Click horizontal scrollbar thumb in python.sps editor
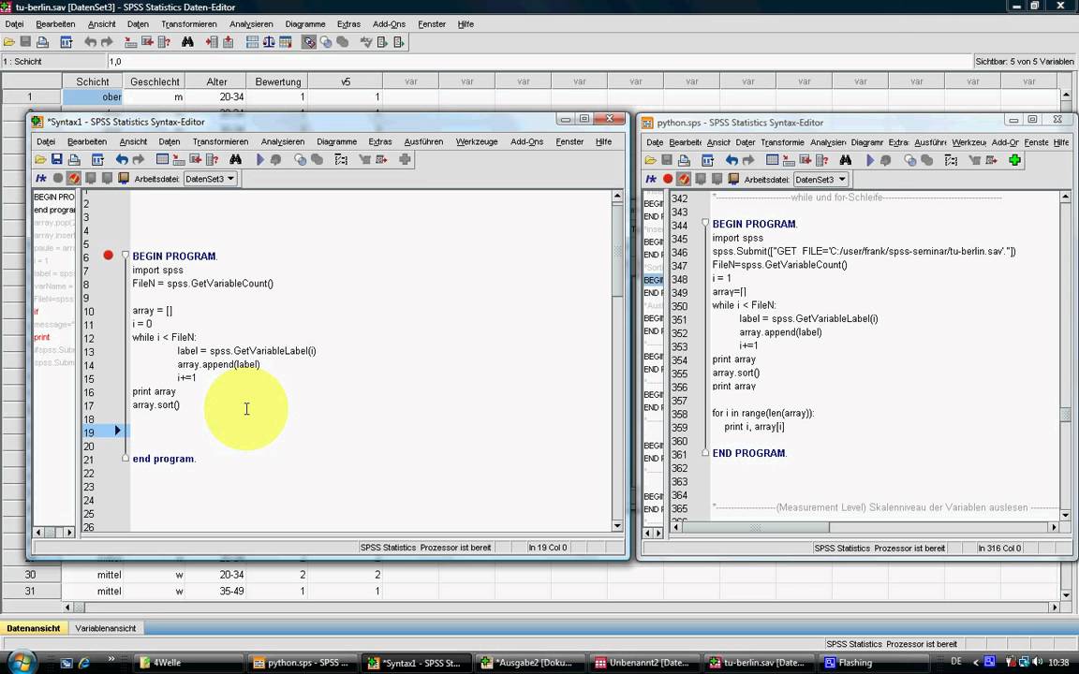 point(756,528)
